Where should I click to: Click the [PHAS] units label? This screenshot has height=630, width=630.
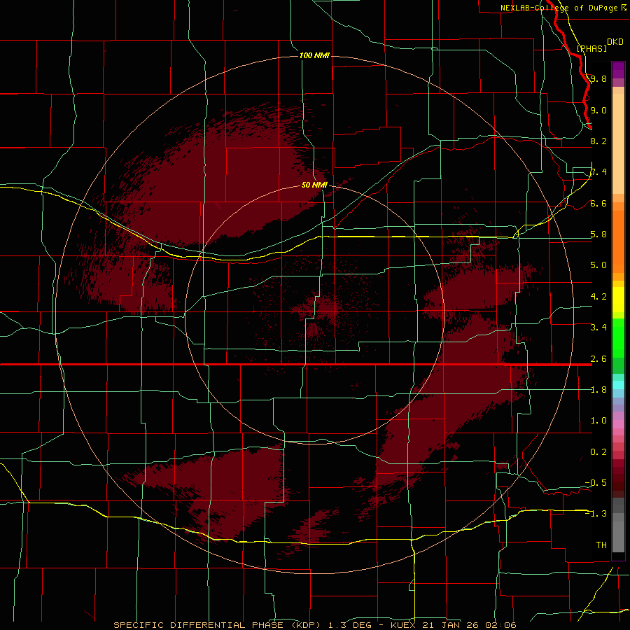tap(591, 48)
